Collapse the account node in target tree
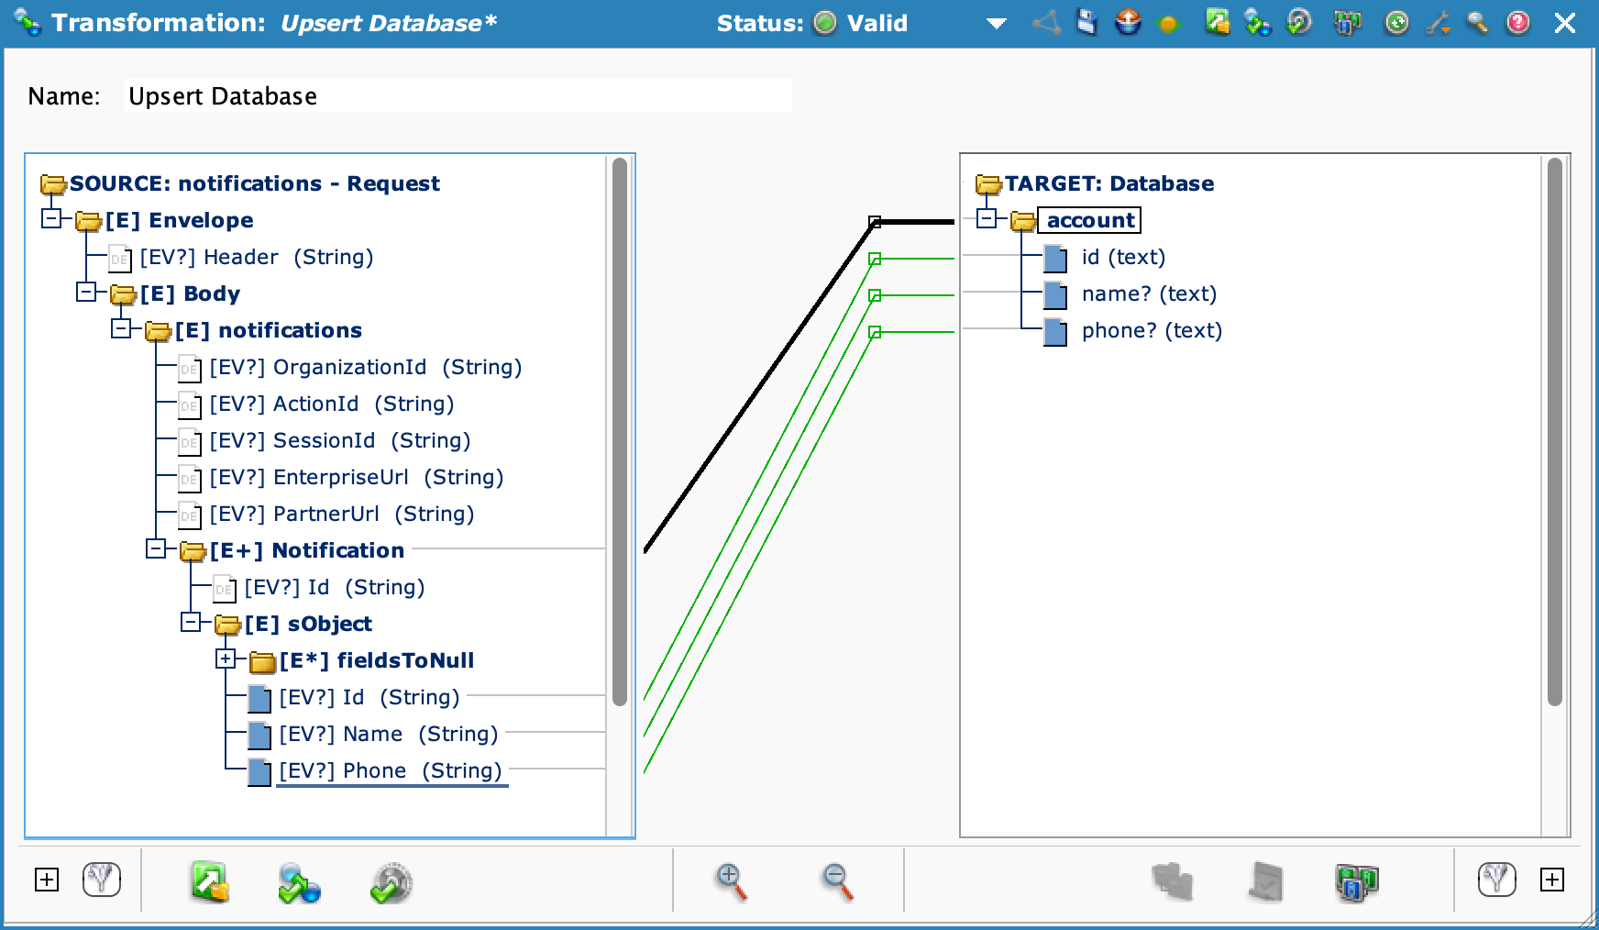The width and height of the screenshot is (1599, 930). click(987, 219)
